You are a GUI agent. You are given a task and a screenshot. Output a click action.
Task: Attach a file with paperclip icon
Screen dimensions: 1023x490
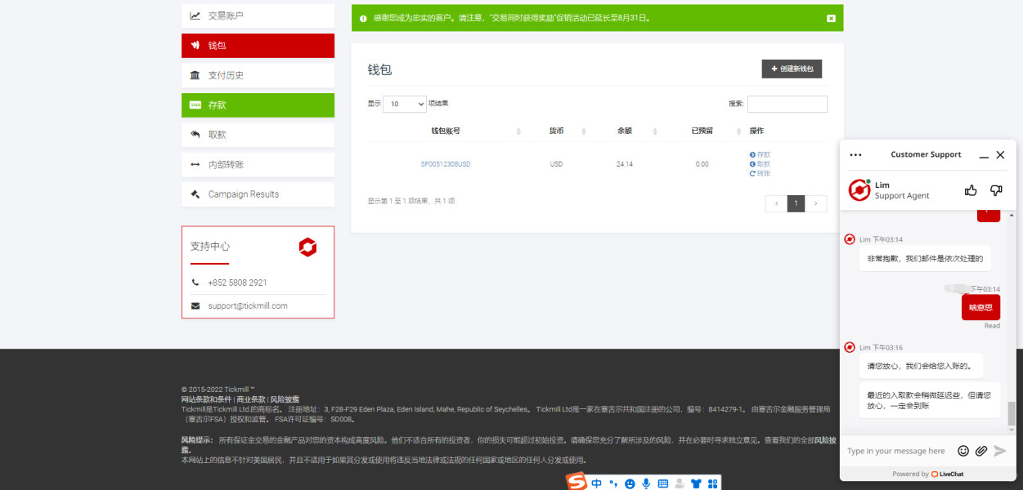coord(980,451)
